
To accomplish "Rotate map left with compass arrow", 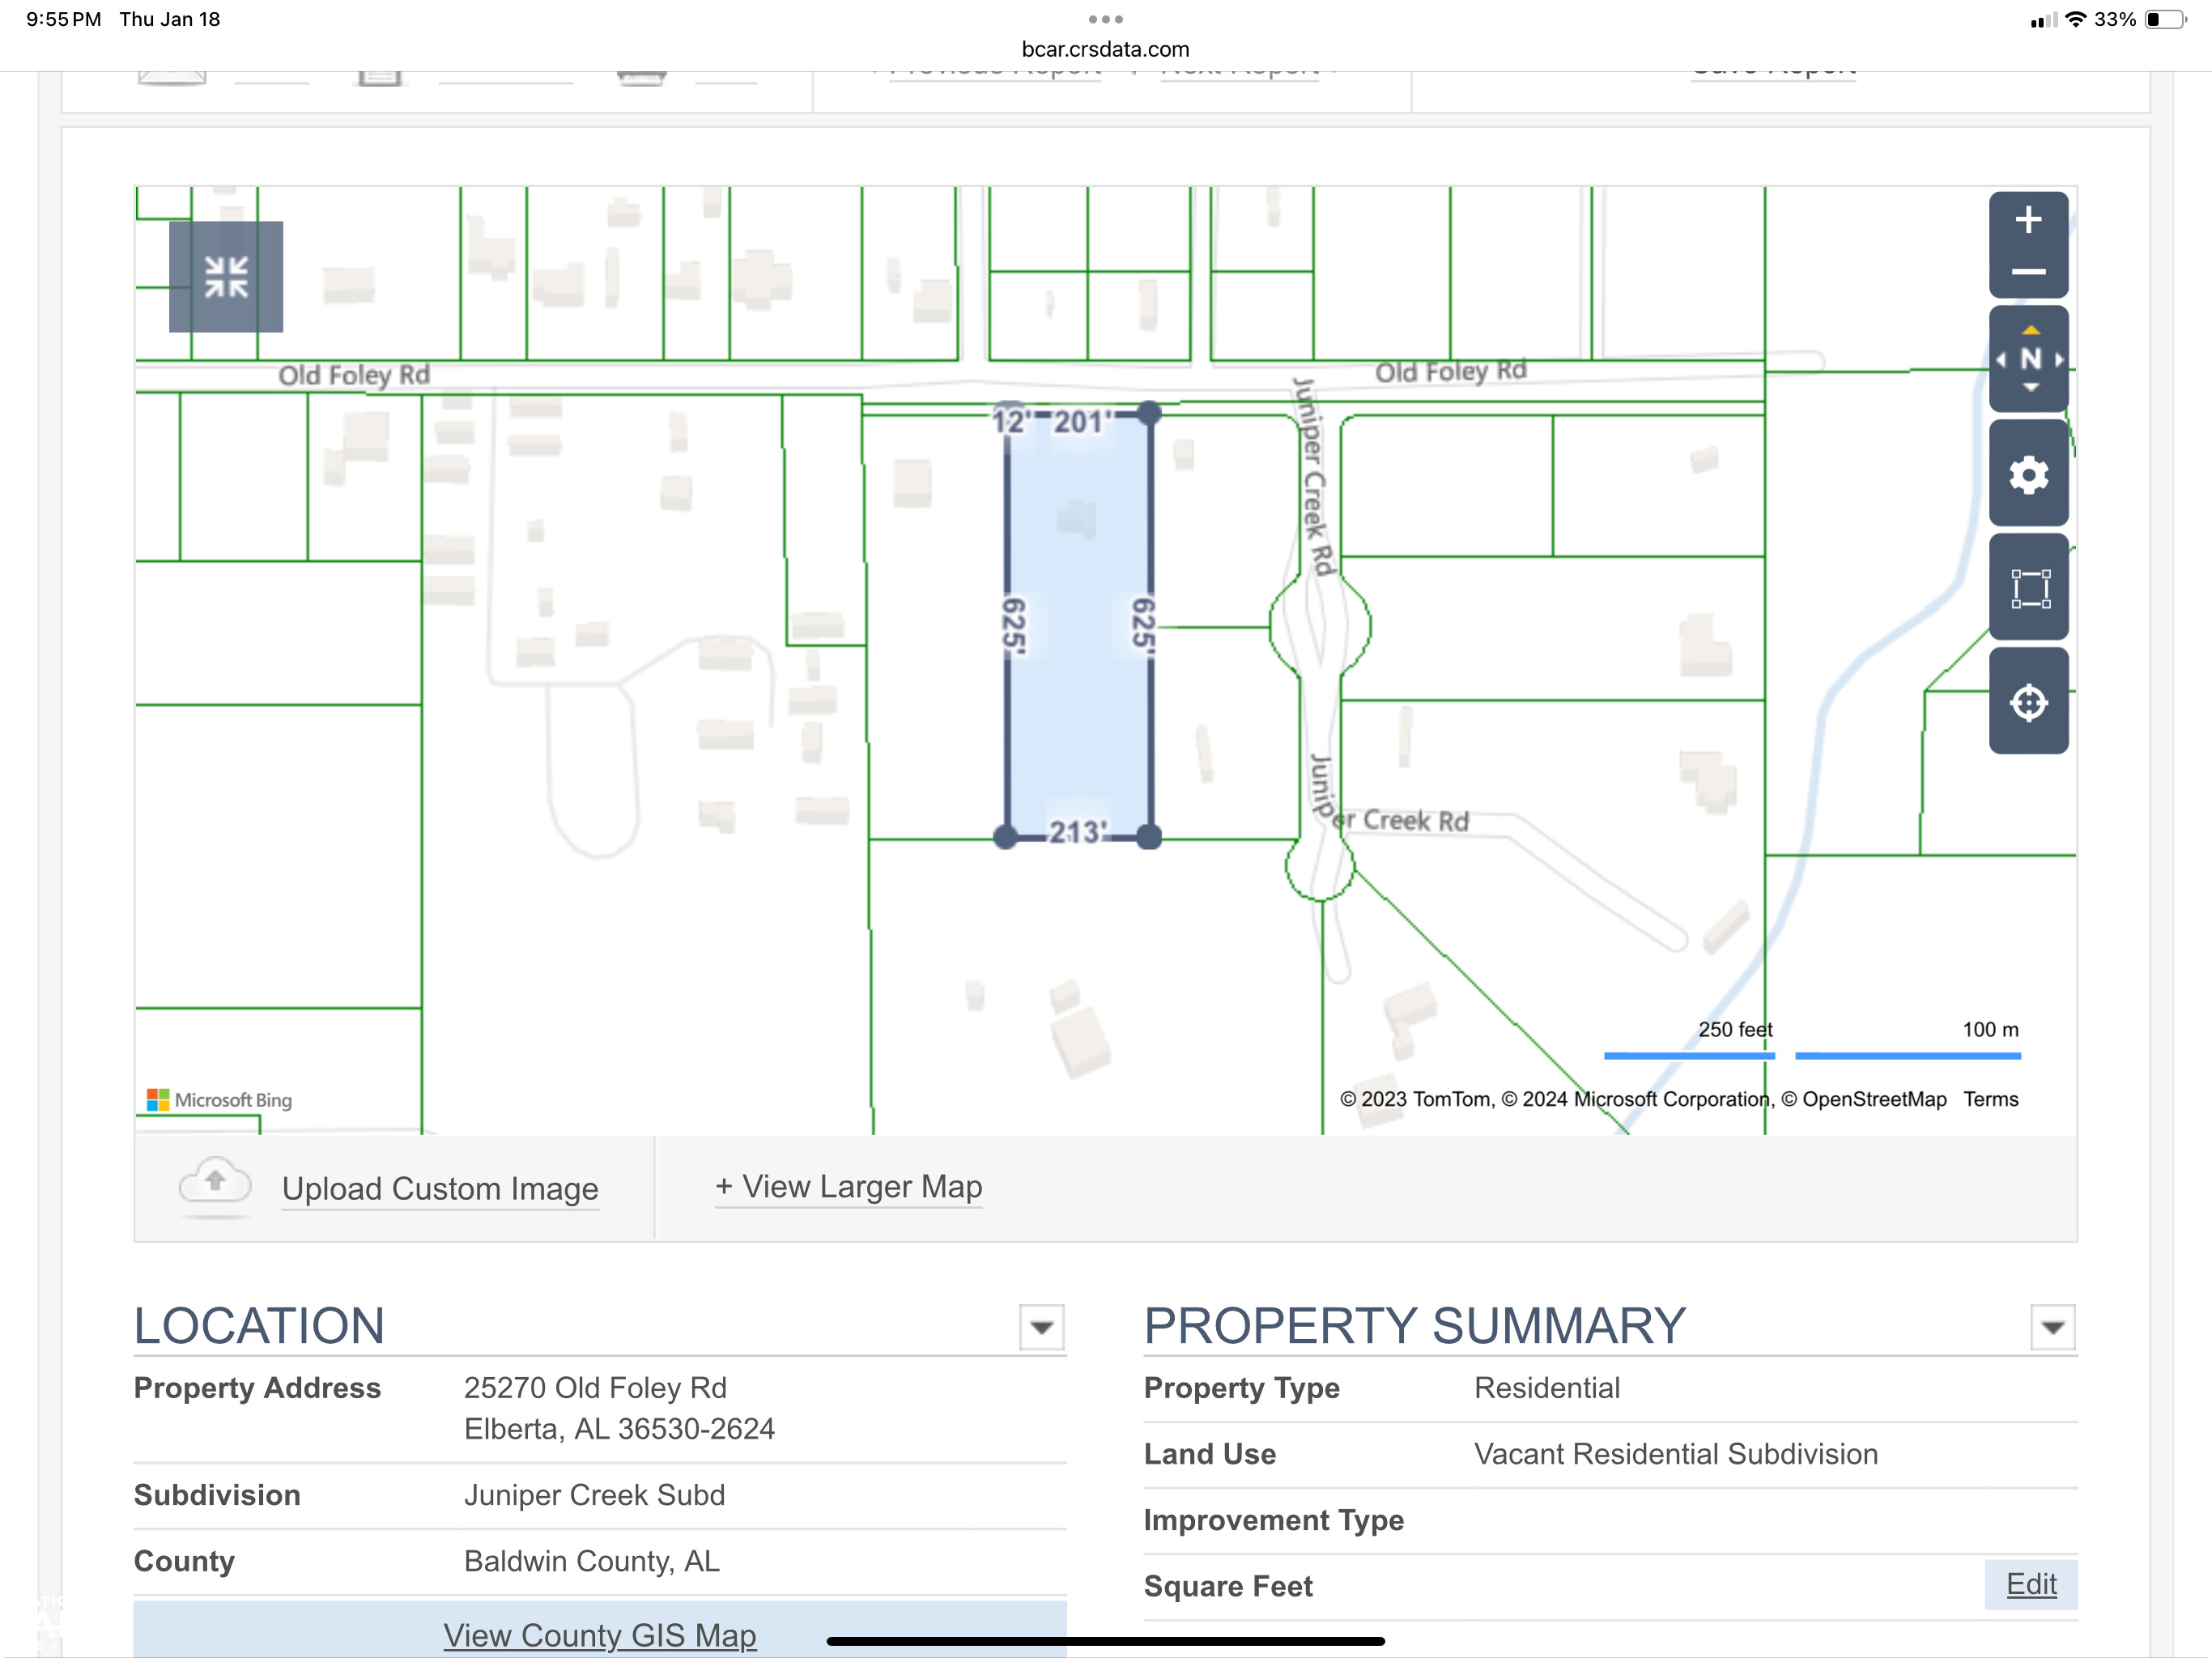I will point(2000,359).
